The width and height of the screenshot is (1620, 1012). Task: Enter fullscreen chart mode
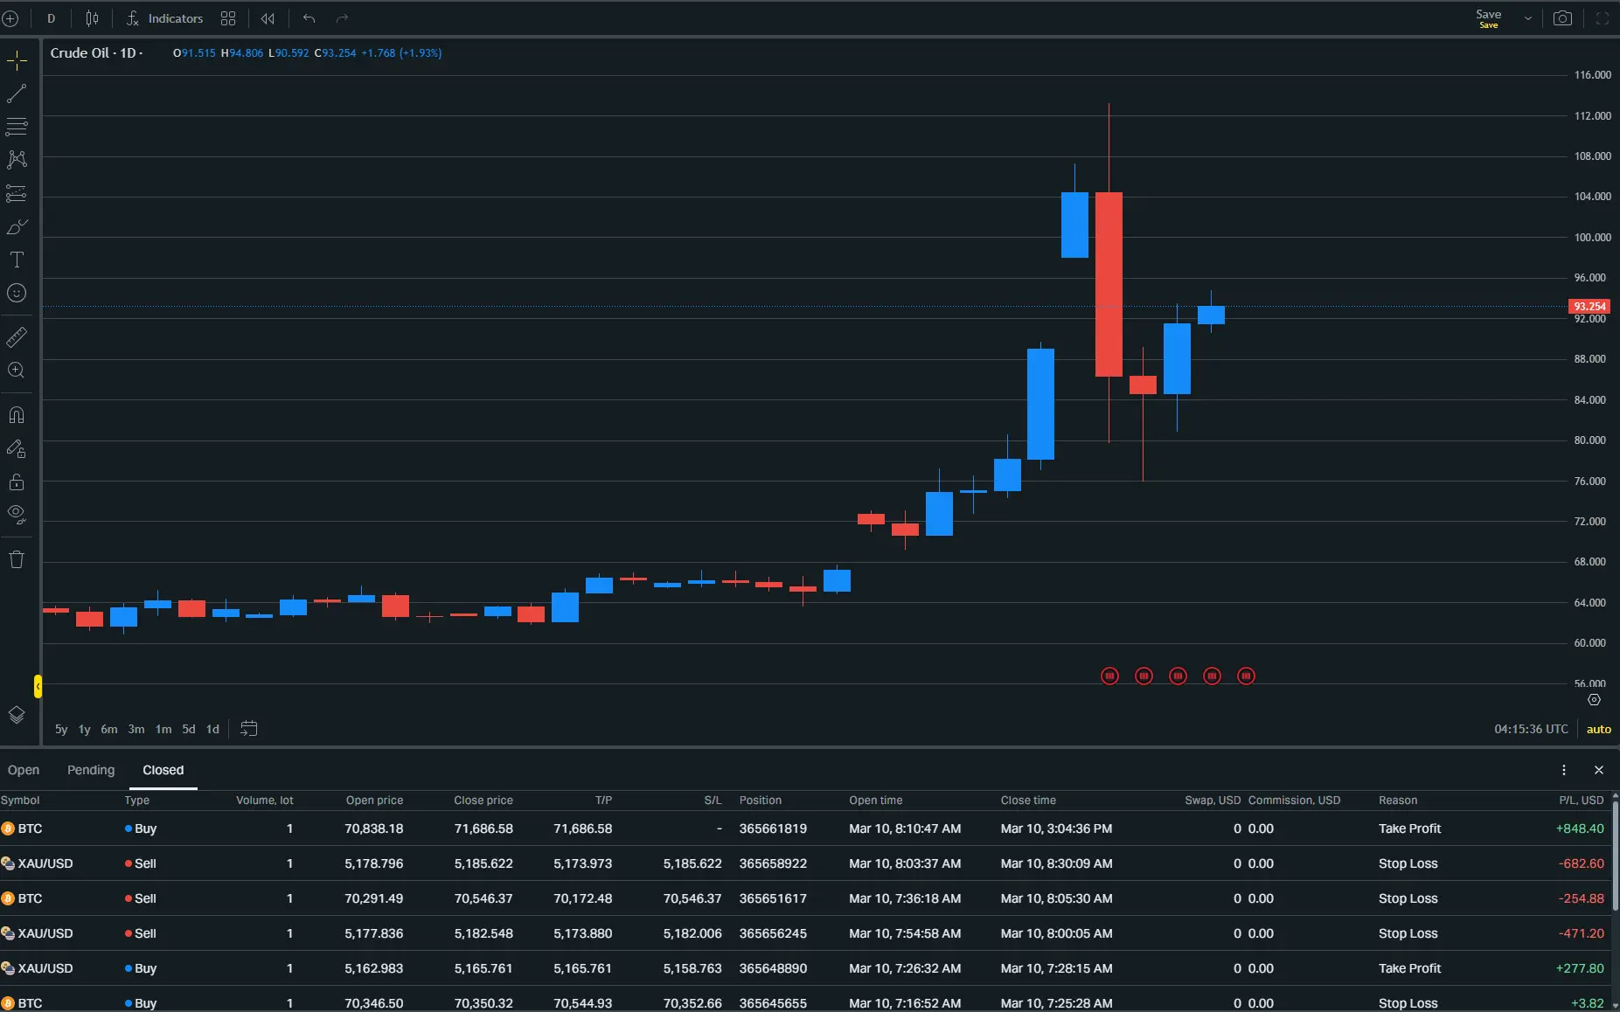pyautogui.click(x=1603, y=18)
